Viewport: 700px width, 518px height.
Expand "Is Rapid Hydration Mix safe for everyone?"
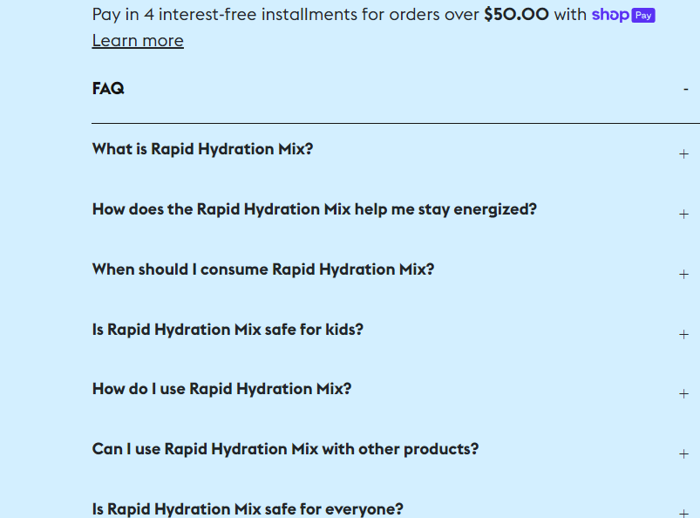tap(248, 509)
